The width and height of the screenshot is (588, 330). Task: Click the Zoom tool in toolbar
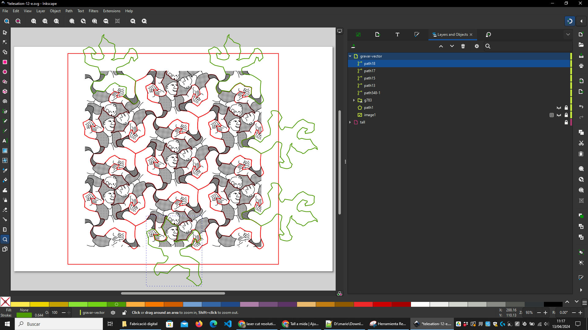pos(5,239)
